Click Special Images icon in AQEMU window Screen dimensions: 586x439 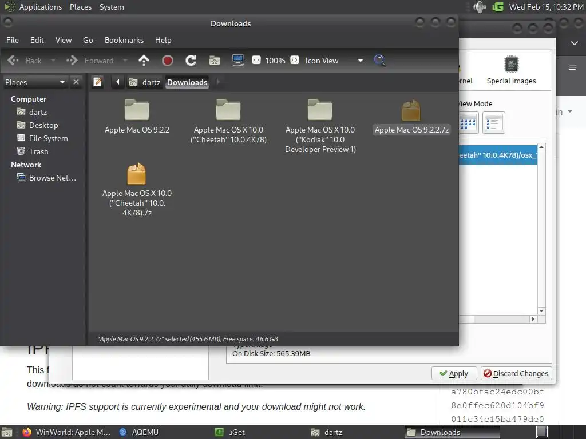(511, 70)
